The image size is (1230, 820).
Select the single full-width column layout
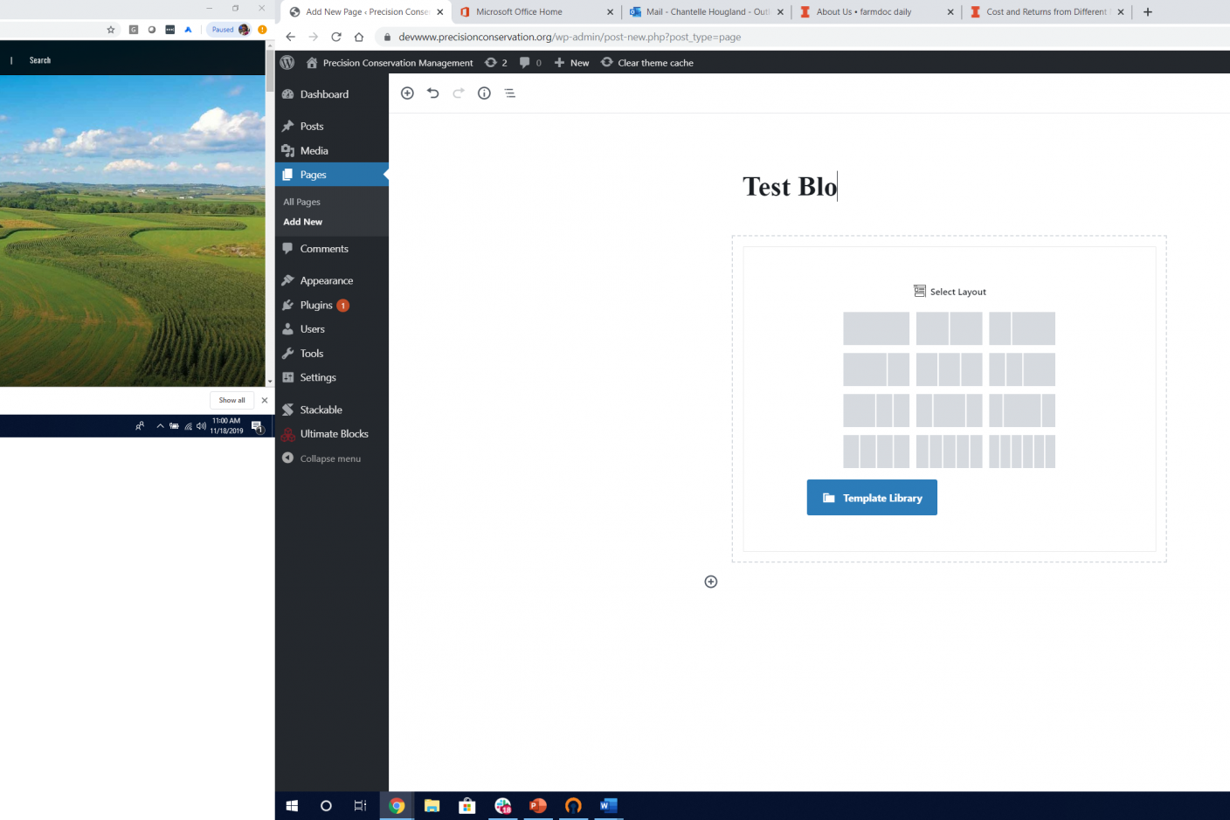[876, 328]
